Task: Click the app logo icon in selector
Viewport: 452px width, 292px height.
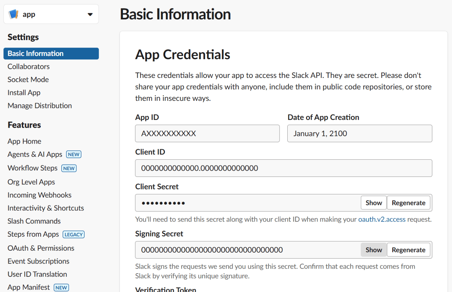Action: click(14, 14)
